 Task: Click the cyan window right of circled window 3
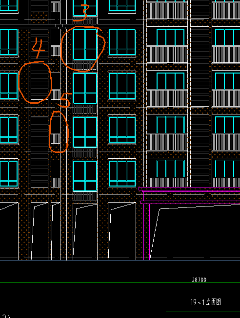[x=122, y=42]
